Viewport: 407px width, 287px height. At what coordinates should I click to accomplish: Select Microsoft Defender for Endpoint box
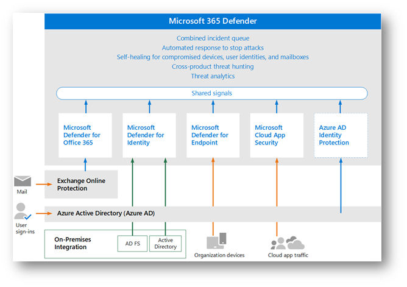[x=213, y=135]
